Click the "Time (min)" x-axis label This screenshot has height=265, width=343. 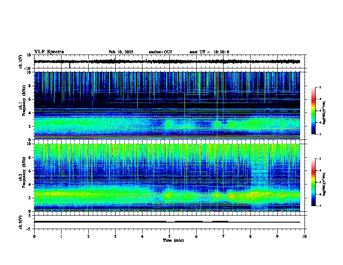(173, 240)
